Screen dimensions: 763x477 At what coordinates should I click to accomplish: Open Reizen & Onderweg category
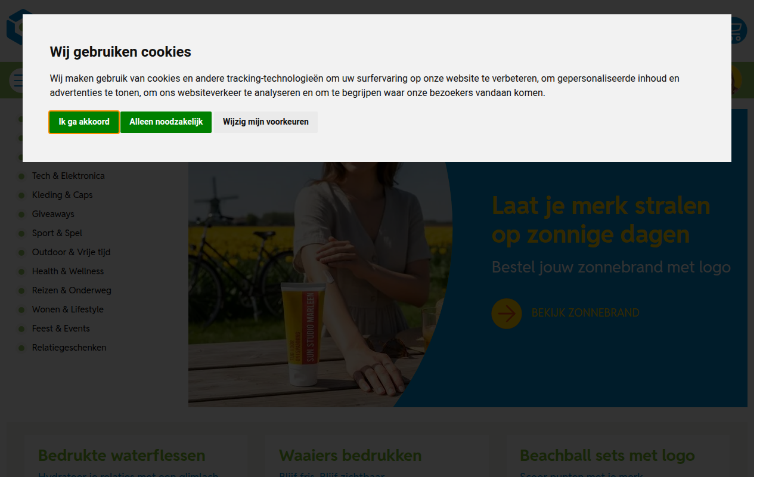pos(72,290)
